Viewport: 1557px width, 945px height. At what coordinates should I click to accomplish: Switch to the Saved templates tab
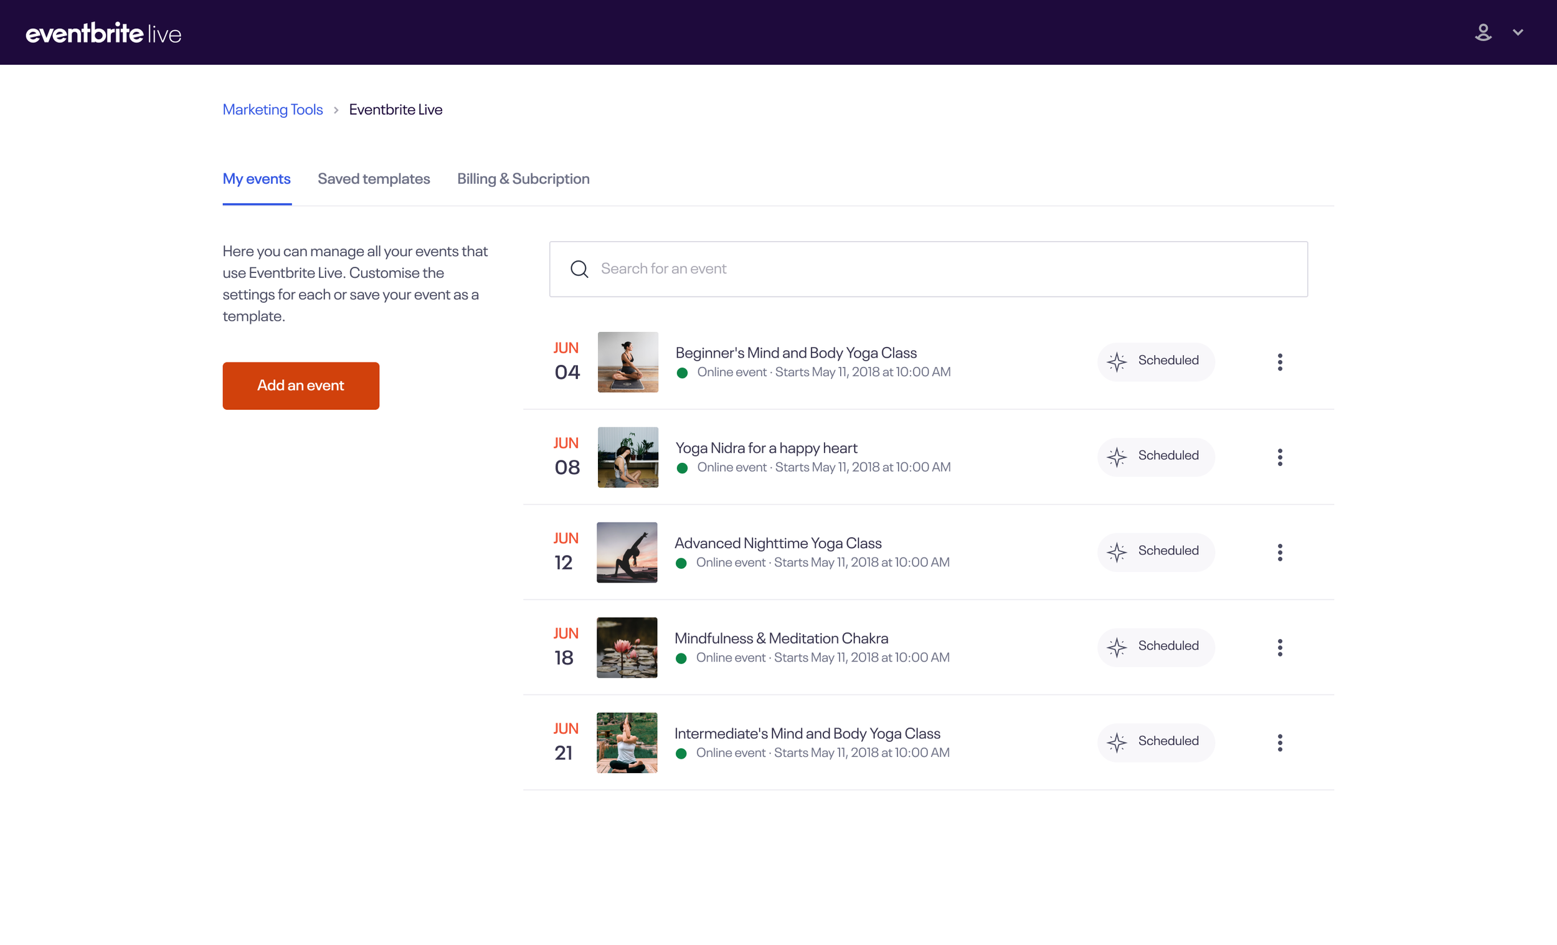coord(374,179)
